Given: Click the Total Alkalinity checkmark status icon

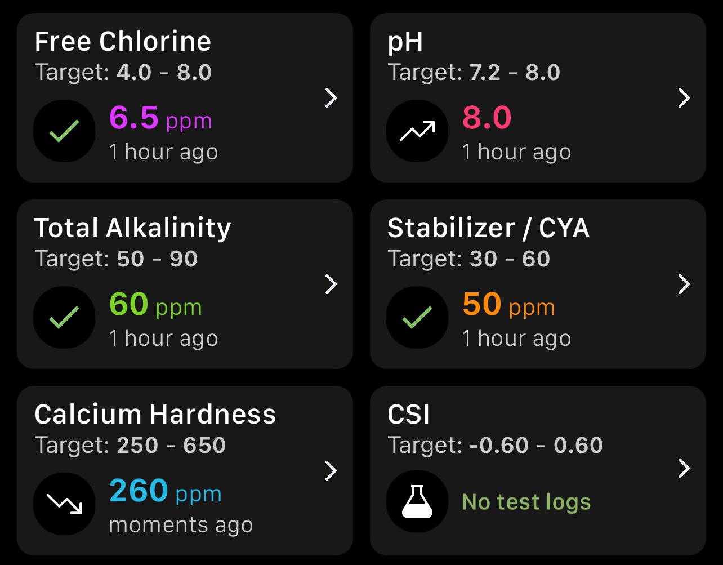Looking at the screenshot, I should (x=64, y=318).
